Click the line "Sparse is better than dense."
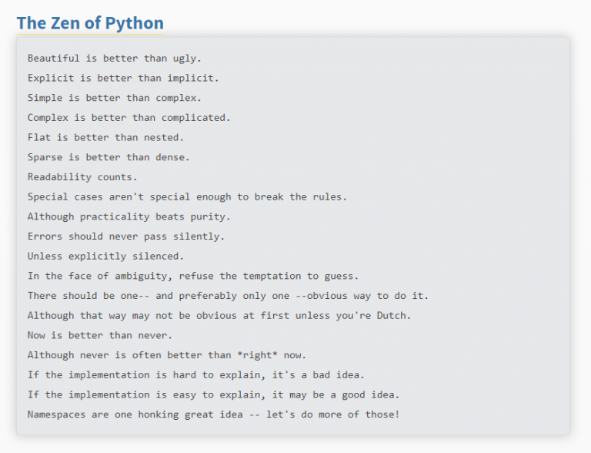591x453 pixels. (x=108, y=157)
